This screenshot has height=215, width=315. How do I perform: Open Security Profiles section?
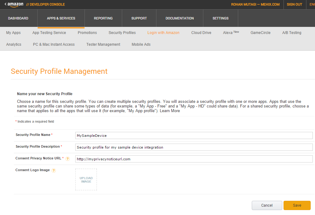(x=122, y=32)
